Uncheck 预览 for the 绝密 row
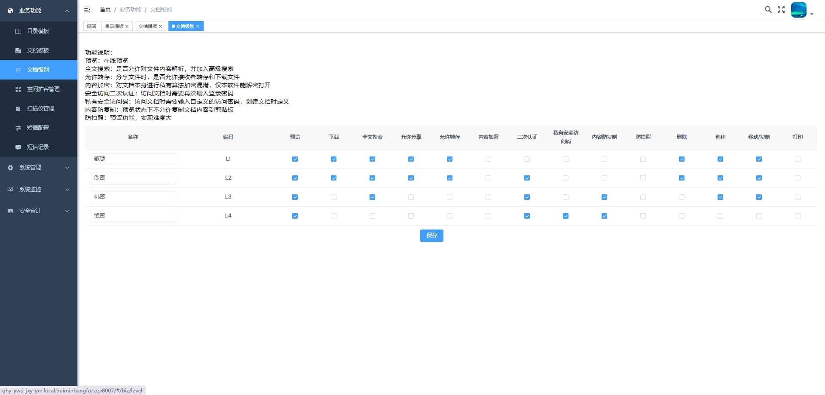The height and width of the screenshot is (395, 825). point(295,216)
